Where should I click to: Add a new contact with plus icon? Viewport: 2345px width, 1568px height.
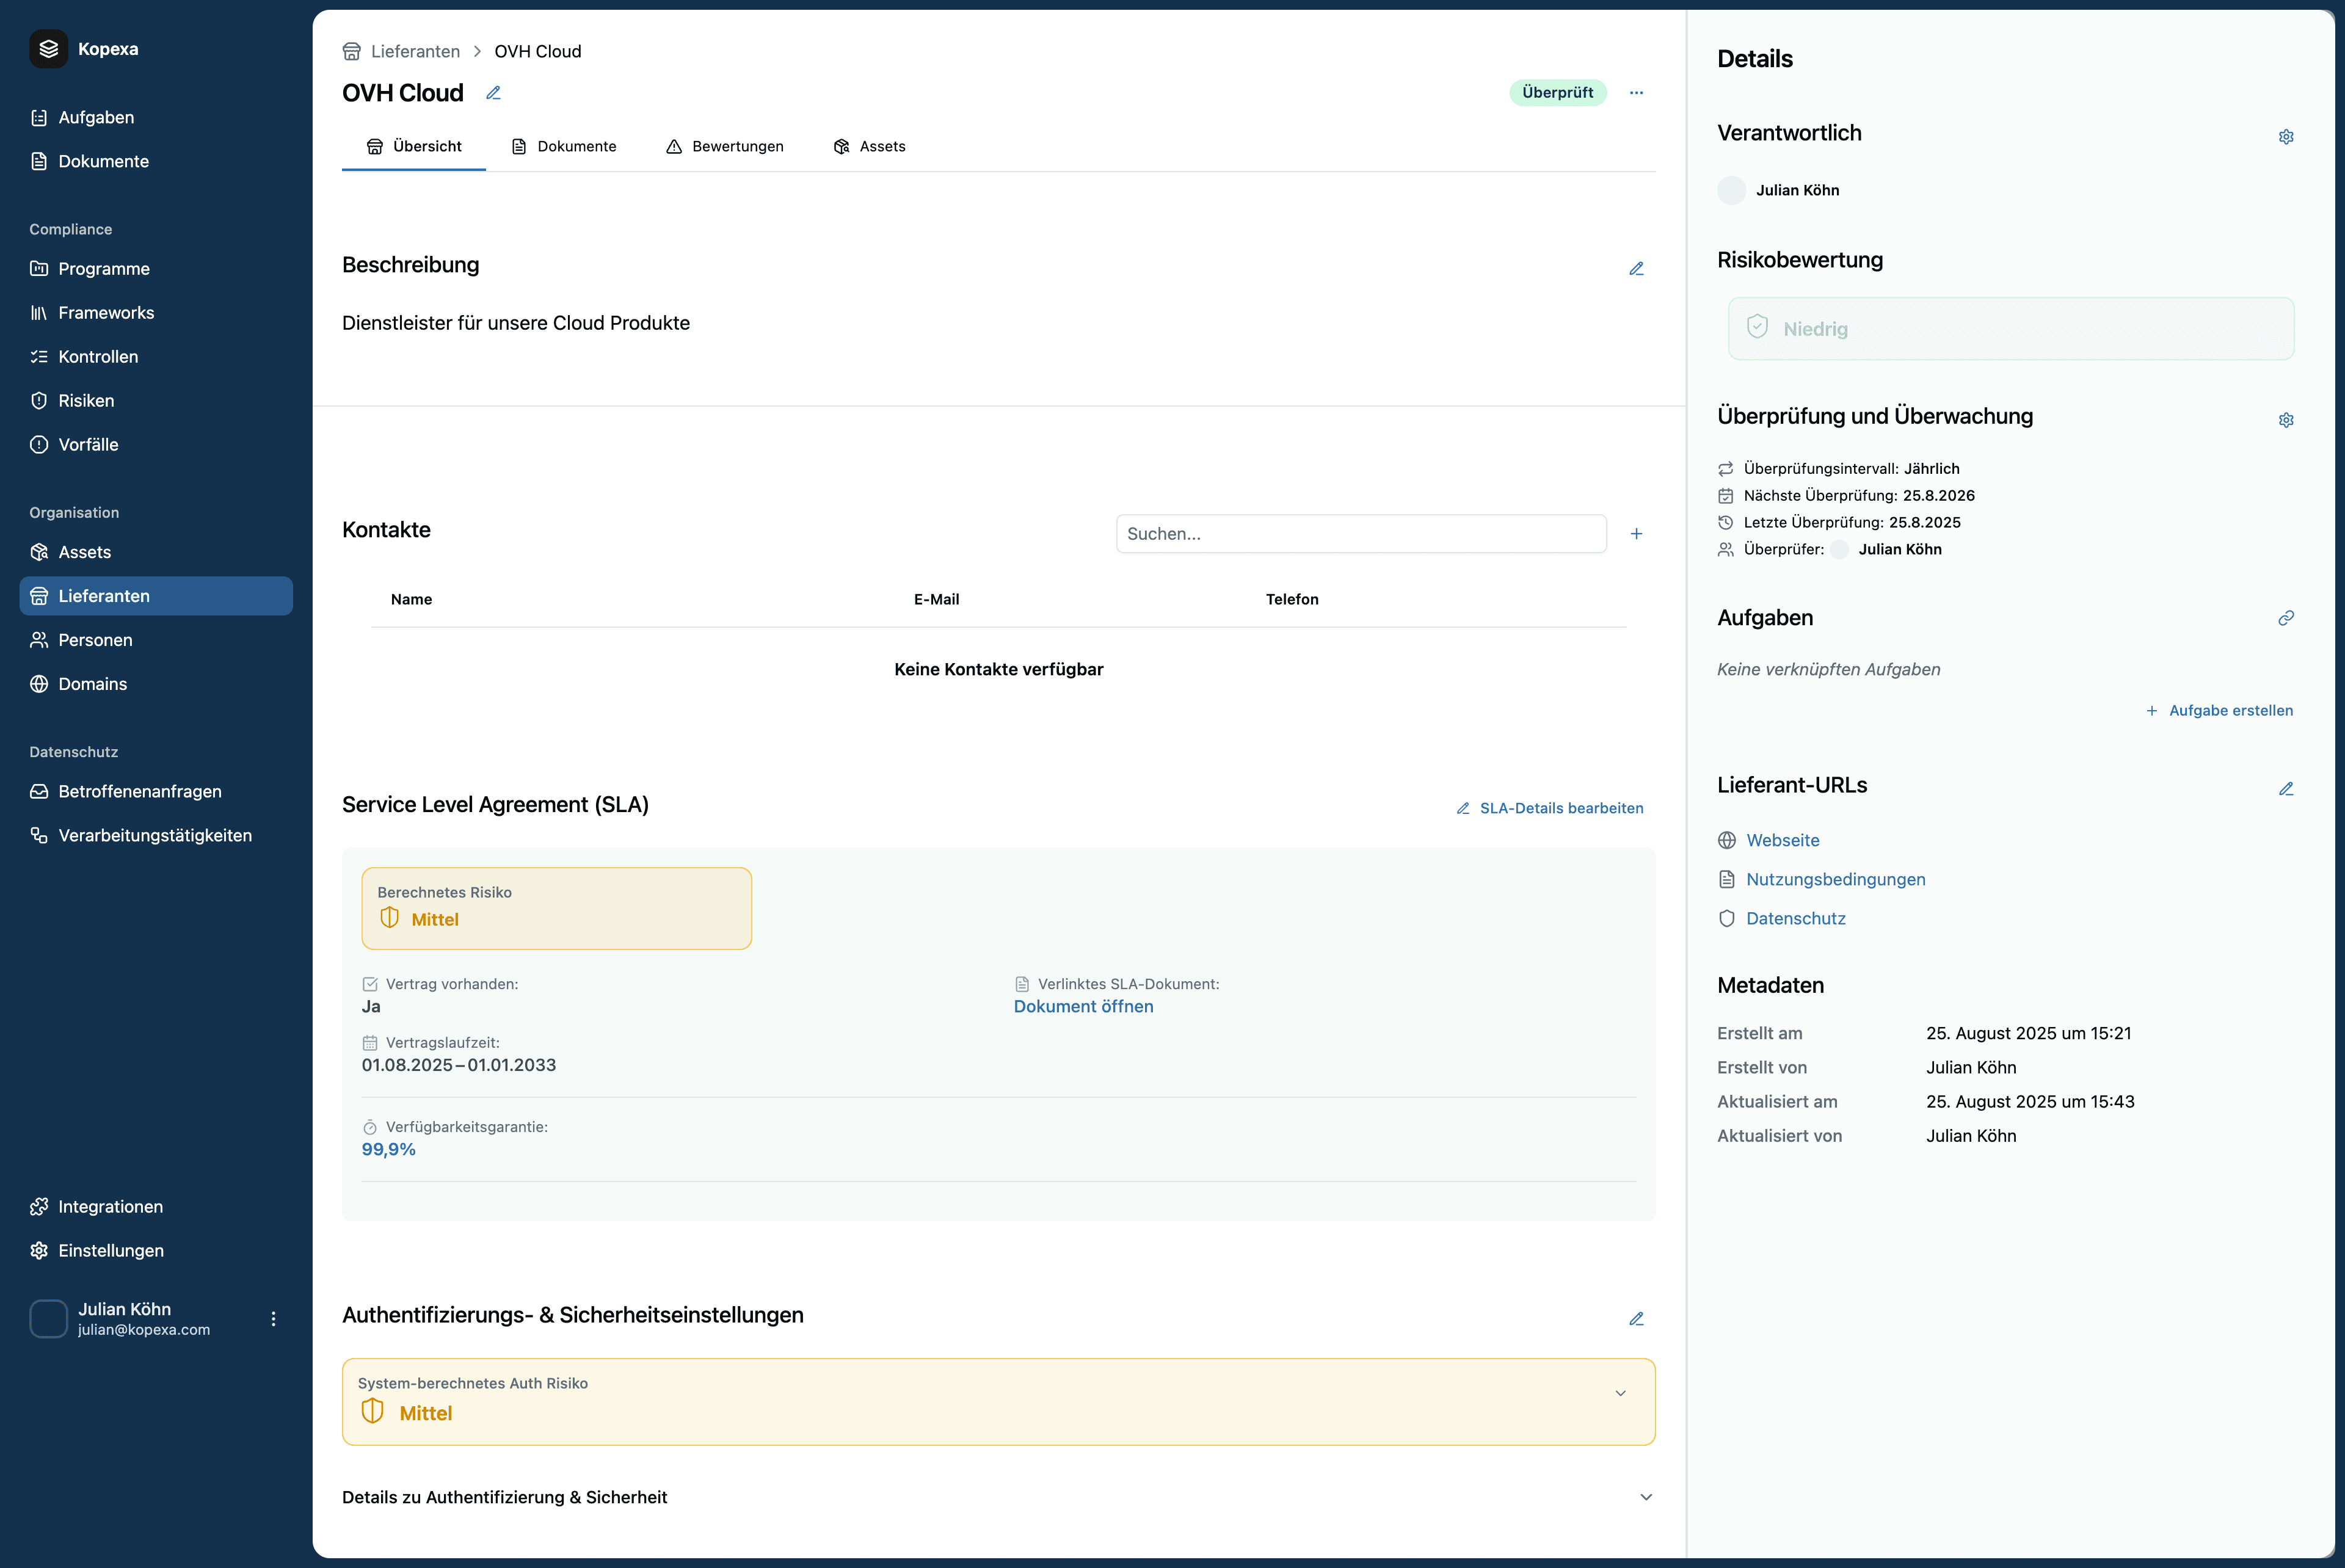(x=1636, y=534)
